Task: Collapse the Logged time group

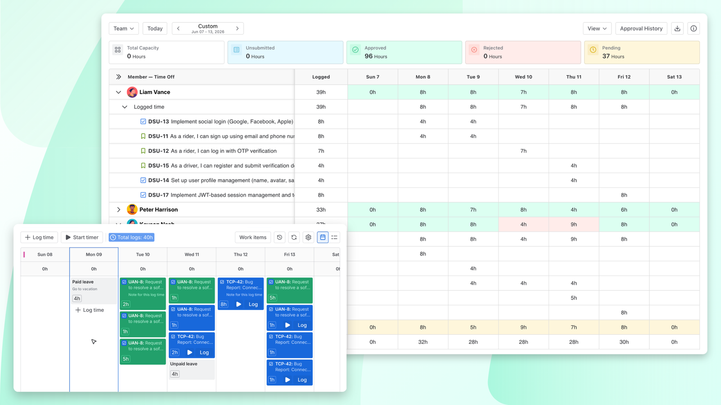Action: click(125, 107)
